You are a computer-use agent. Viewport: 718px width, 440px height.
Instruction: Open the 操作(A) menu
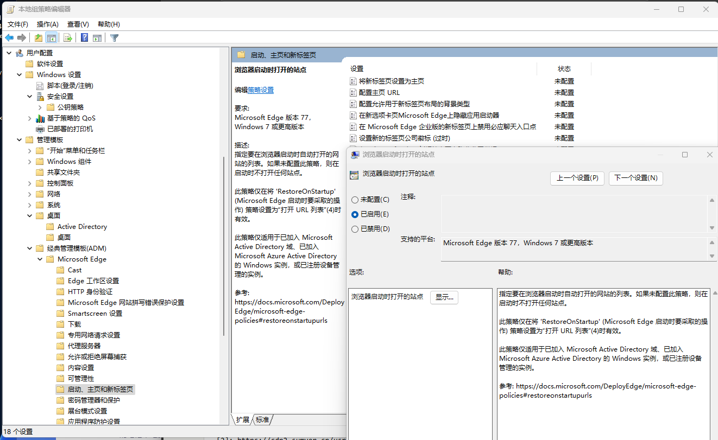point(48,24)
